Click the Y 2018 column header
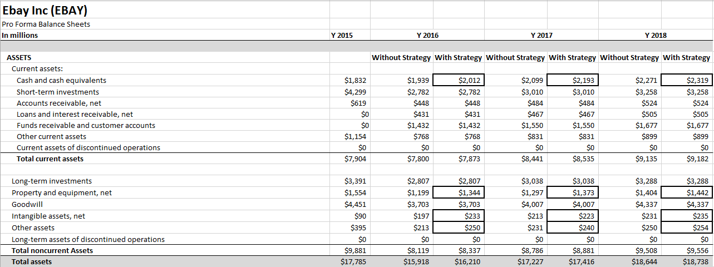 pyautogui.click(x=656, y=35)
